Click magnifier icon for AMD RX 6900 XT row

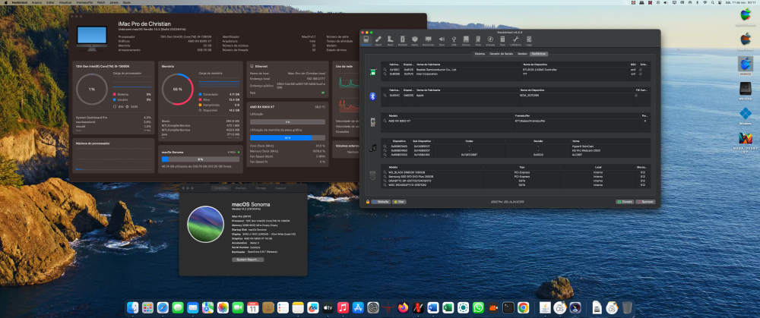385,121
